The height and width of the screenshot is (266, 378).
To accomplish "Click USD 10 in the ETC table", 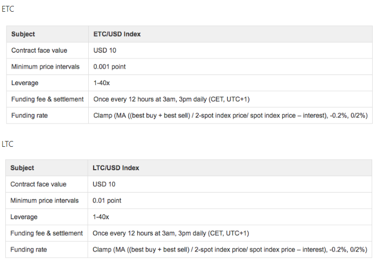I will coord(105,51).
